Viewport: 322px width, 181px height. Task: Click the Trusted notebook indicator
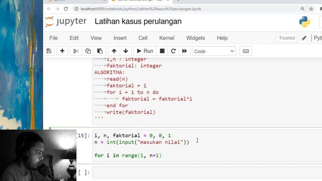tap(287, 38)
